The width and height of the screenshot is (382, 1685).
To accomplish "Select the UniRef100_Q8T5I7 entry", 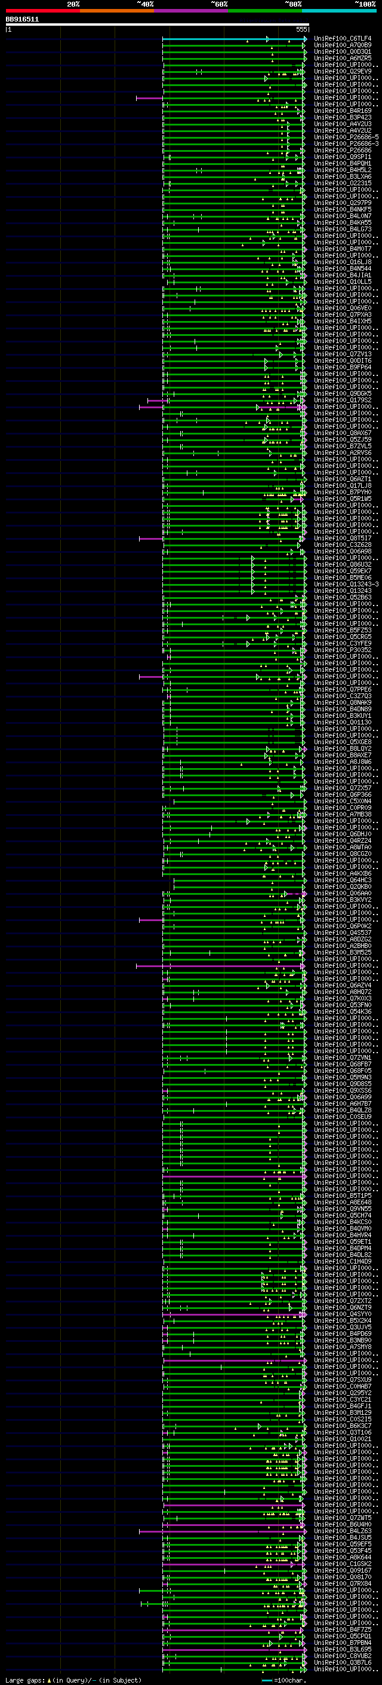I will (x=343, y=539).
